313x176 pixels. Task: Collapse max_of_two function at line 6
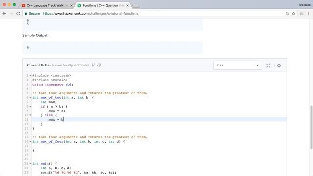30,97
